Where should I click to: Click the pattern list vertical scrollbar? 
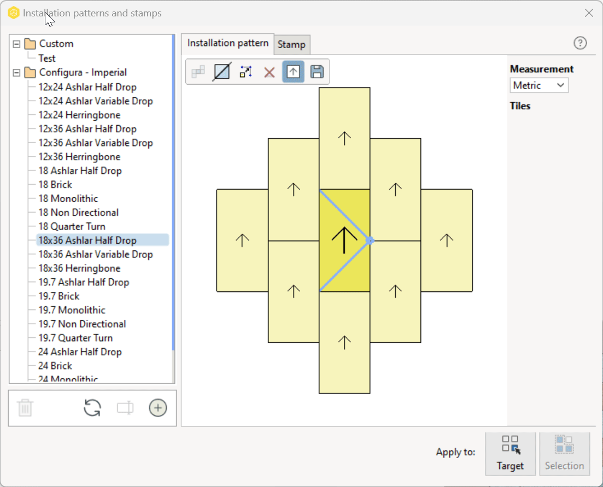(x=173, y=192)
